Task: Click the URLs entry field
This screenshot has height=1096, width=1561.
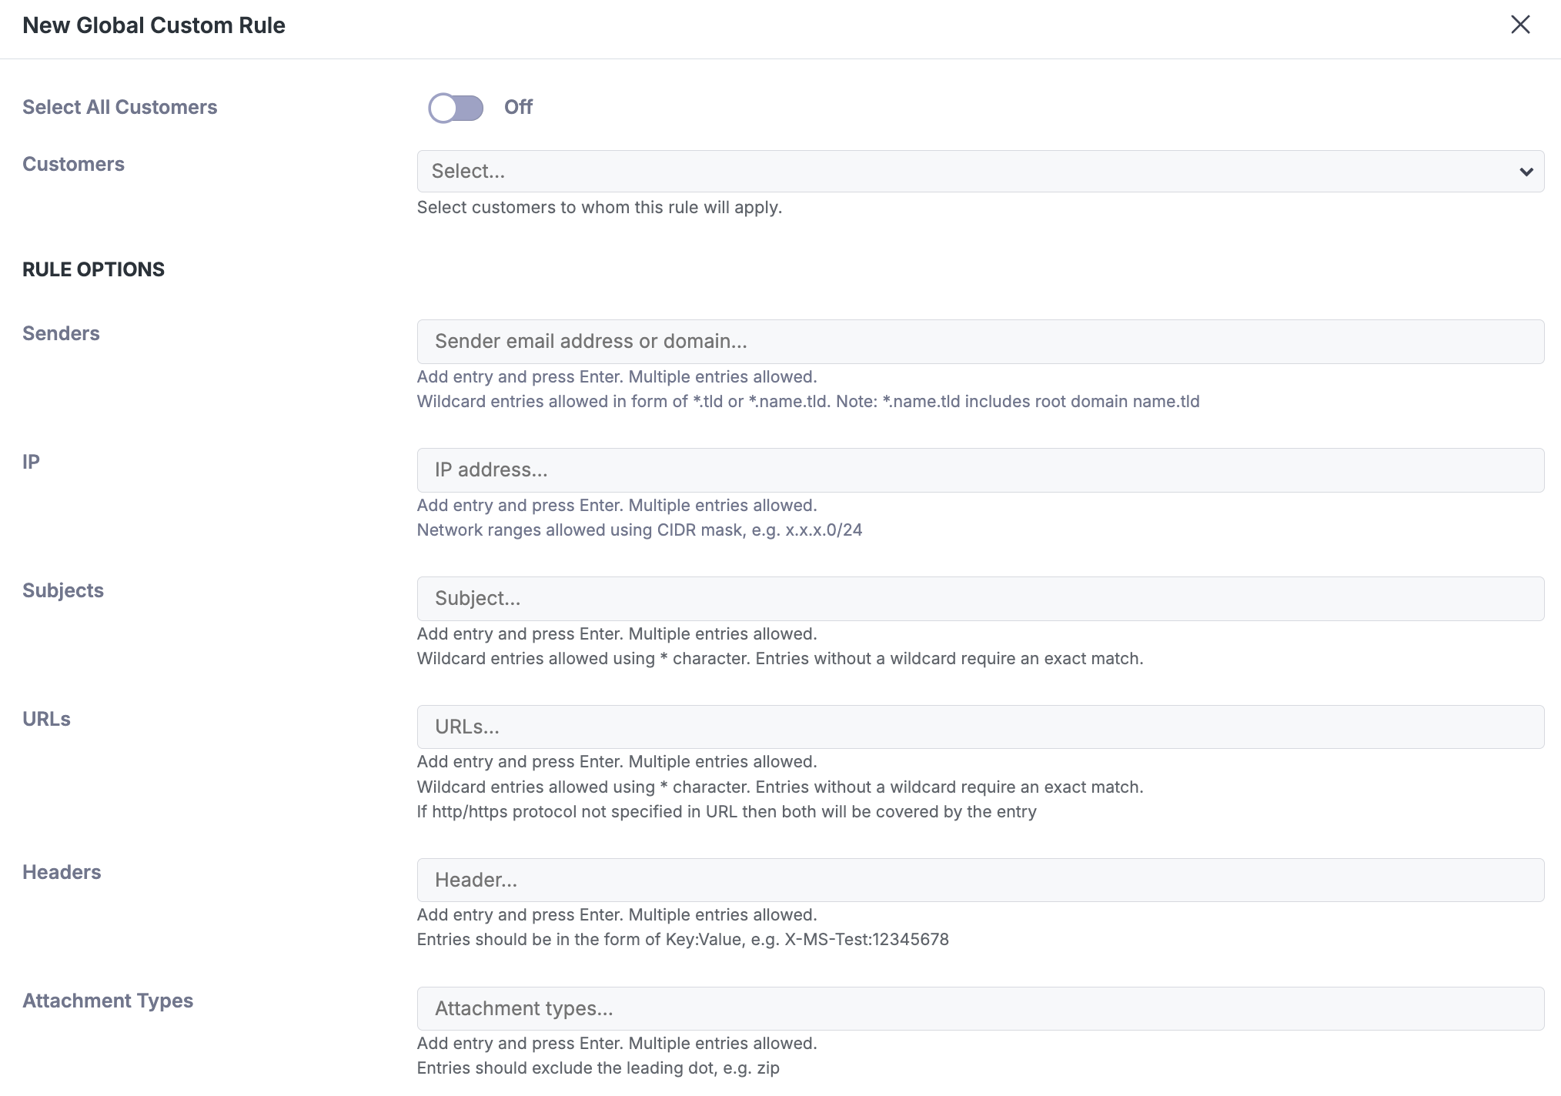Action: tap(979, 727)
